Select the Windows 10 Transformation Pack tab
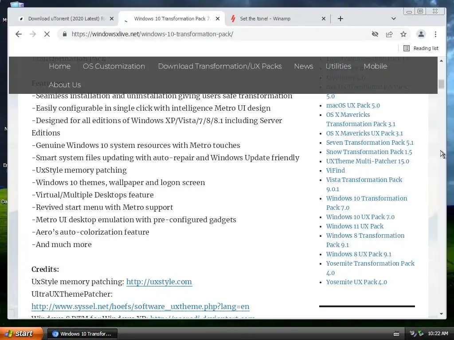 point(172,19)
